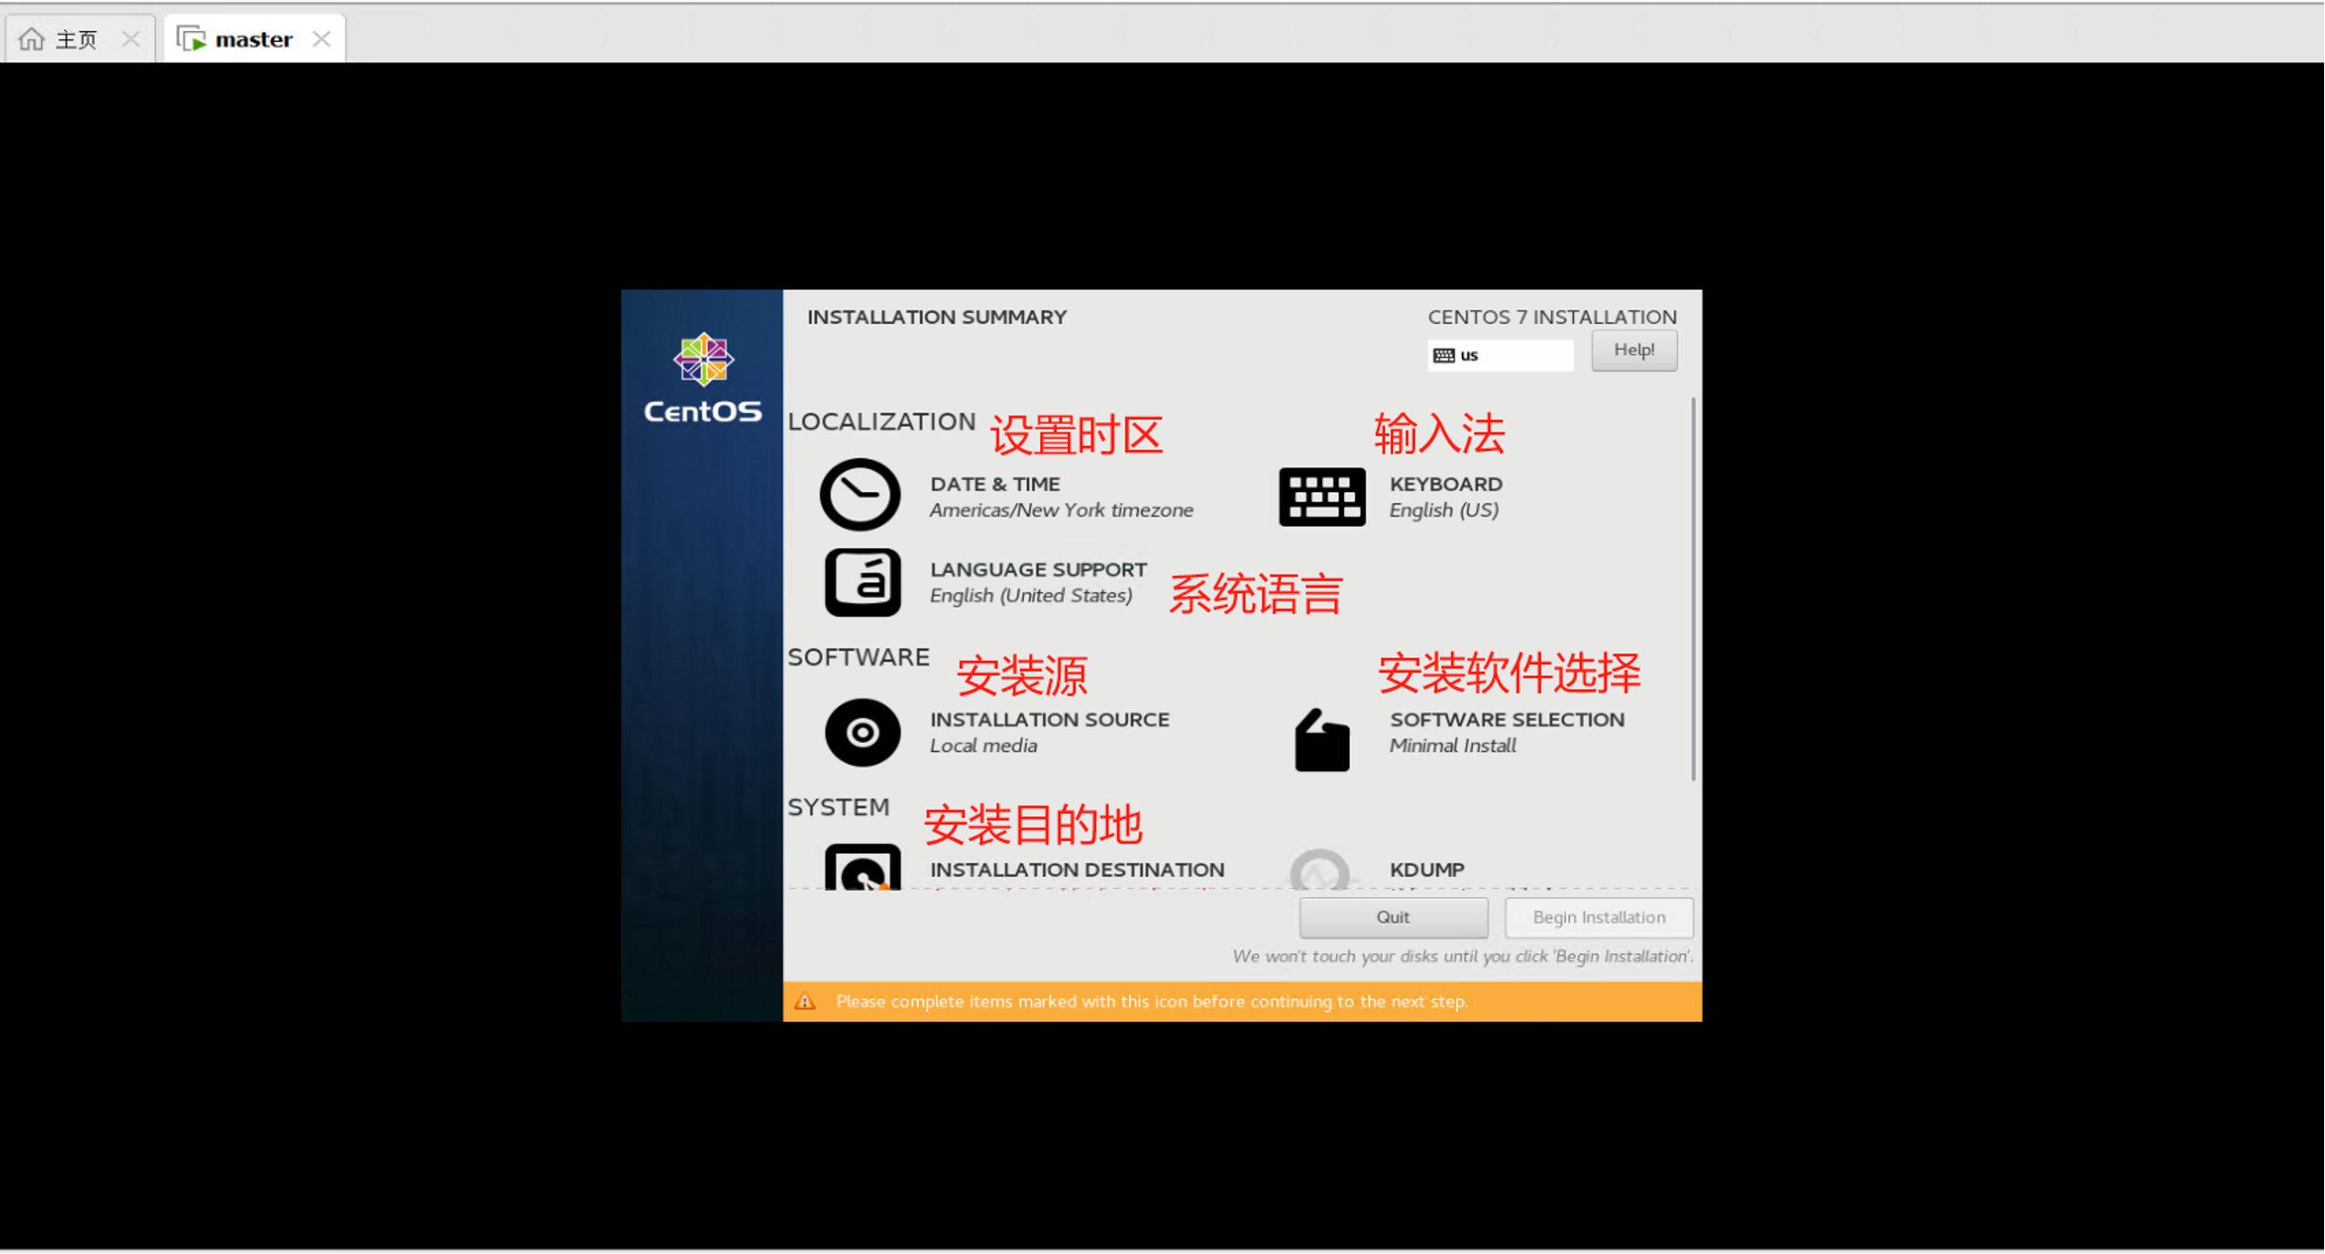Click the warning triangle in the notice bar
Viewport: 2325px width, 1254px height.
click(x=807, y=1000)
